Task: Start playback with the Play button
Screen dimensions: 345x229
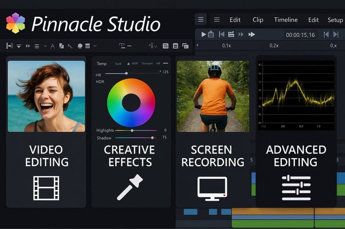Action: (203, 35)
